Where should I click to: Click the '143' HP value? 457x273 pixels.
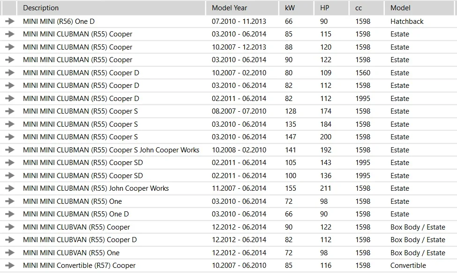[326, 163]
